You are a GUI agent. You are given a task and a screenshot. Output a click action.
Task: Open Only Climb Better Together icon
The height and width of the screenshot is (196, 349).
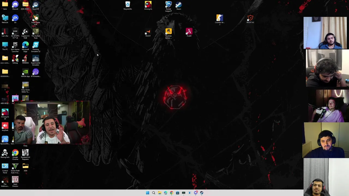[25, 87]
